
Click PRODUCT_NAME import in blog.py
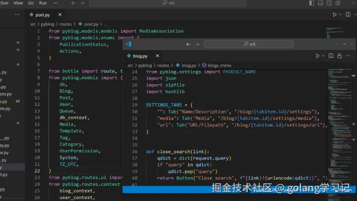click(239, 72)
